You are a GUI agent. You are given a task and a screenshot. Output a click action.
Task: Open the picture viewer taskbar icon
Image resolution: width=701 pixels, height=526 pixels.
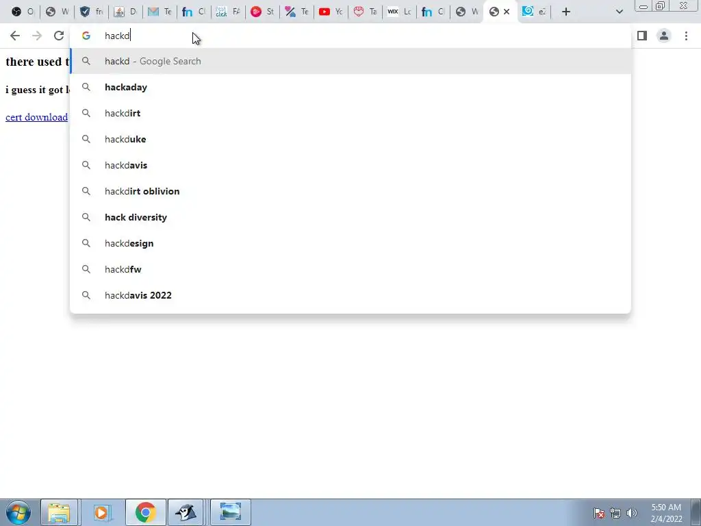(x=230, y=512)
